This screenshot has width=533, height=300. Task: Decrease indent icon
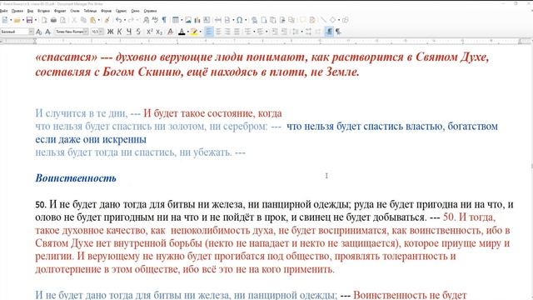(x=284, y=32)
